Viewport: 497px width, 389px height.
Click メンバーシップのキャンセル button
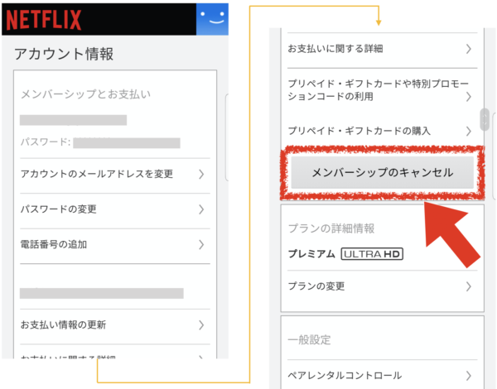382,172
